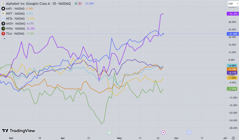Click the Mar date label on time axis

coord(11,138)
